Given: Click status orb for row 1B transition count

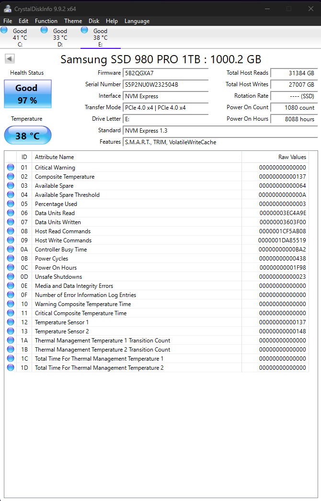Looking at the screenshot, I should tap(11, 349).
